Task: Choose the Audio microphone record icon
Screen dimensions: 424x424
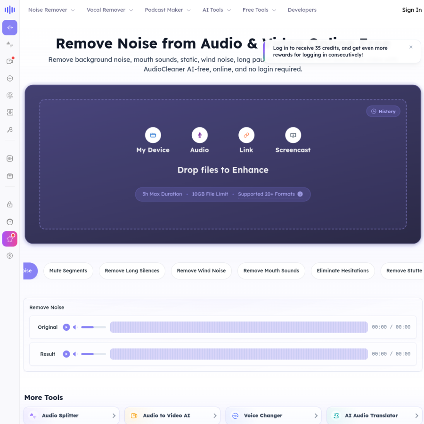Action: (x=200, y=135)
